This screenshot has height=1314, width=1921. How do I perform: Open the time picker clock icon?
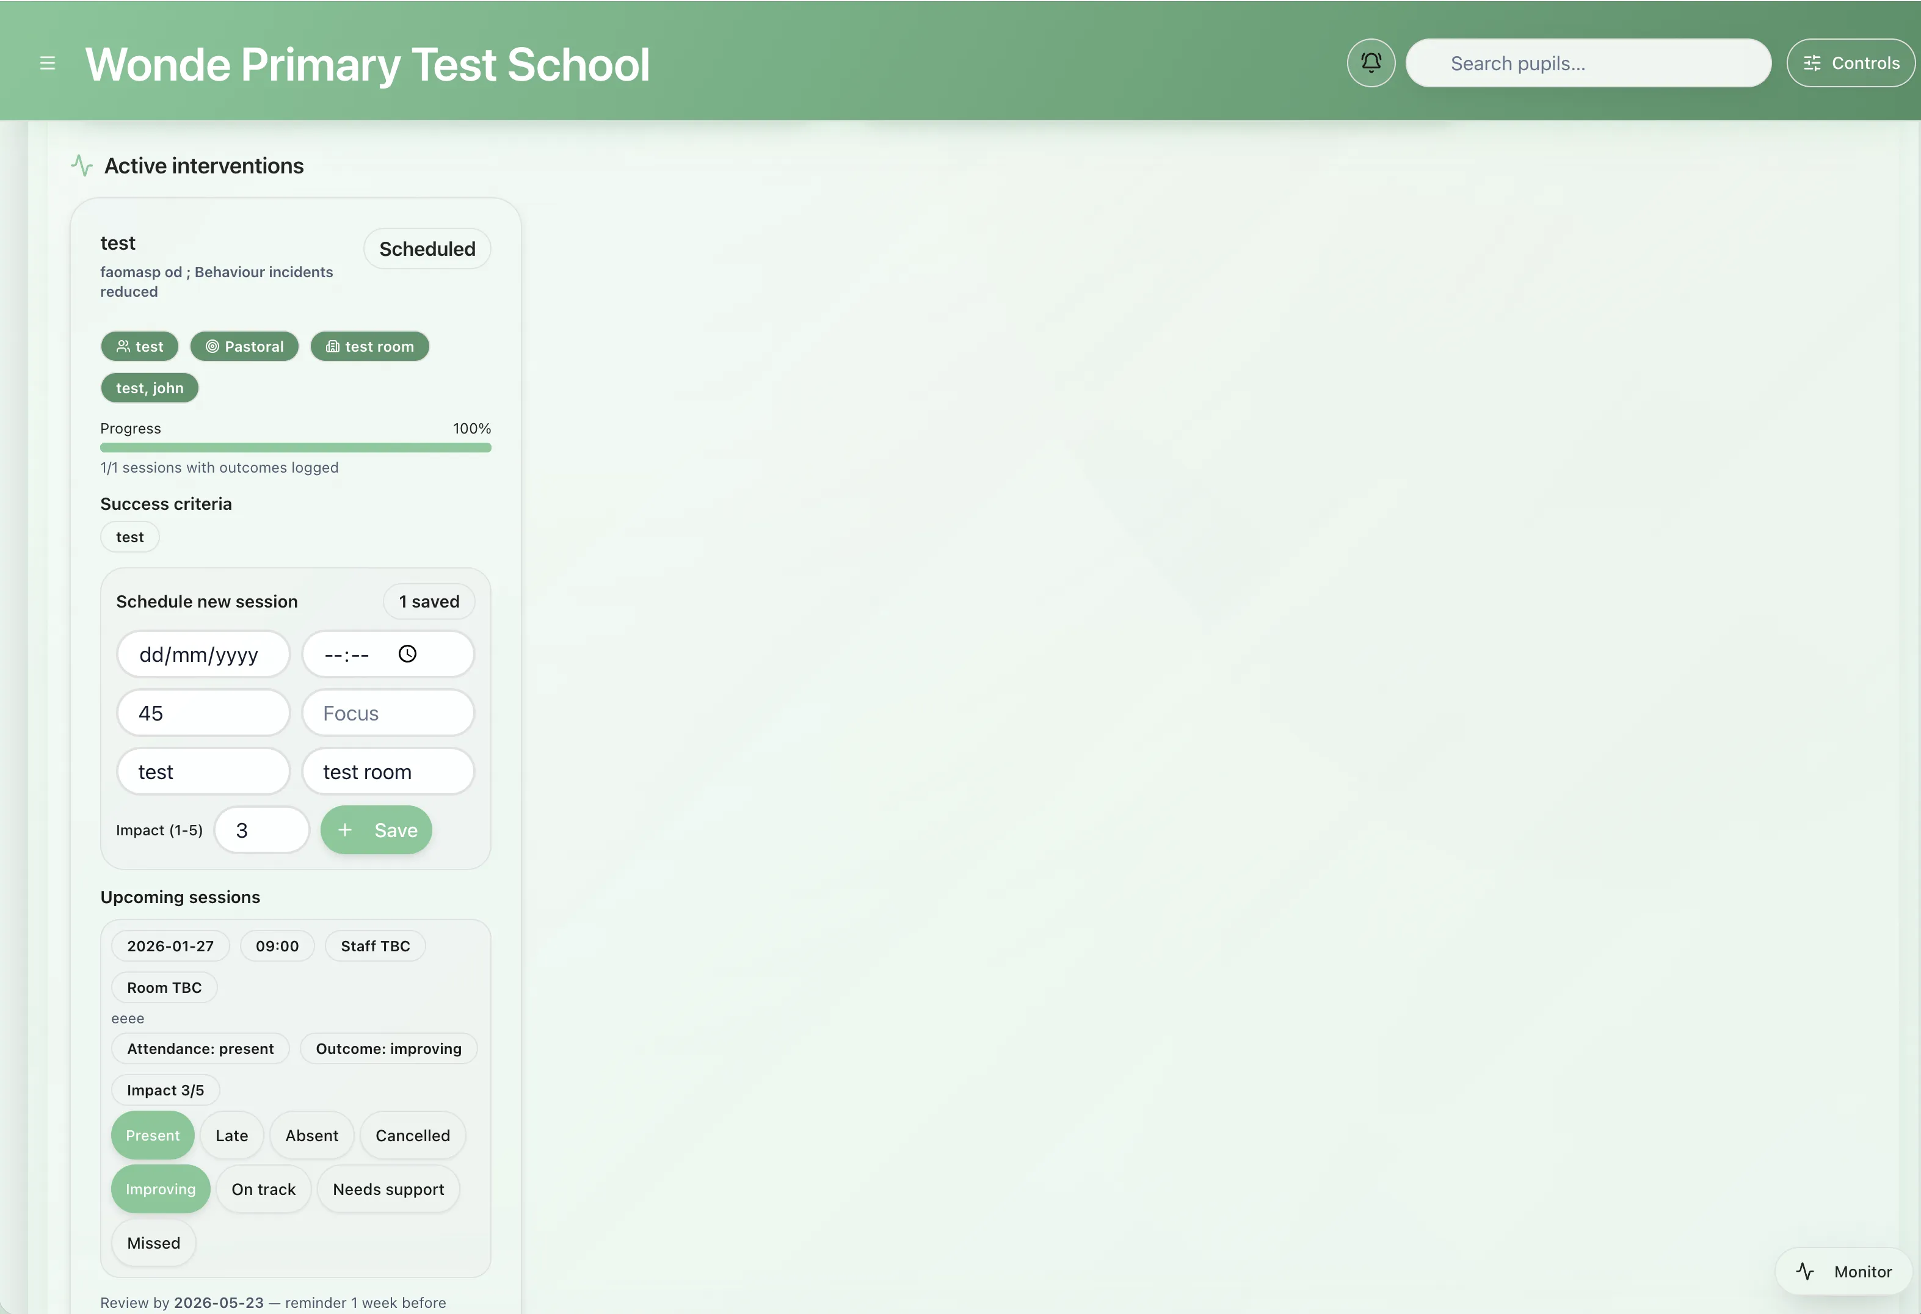407,654
